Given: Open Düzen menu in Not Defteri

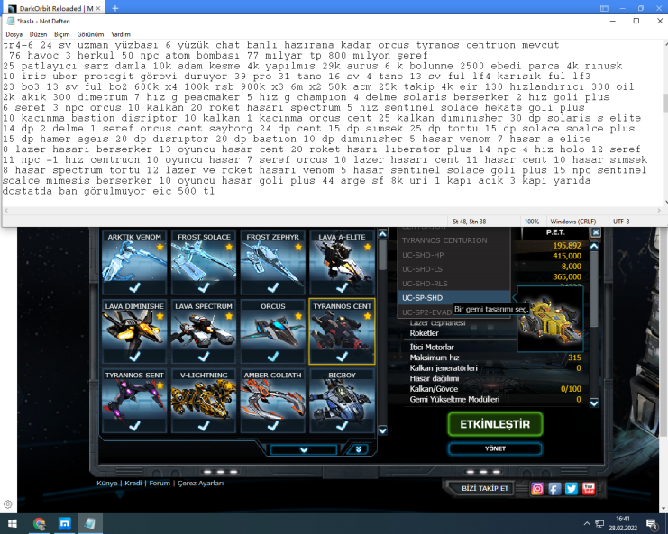Looking at the screenshot, I should point(38,34).
